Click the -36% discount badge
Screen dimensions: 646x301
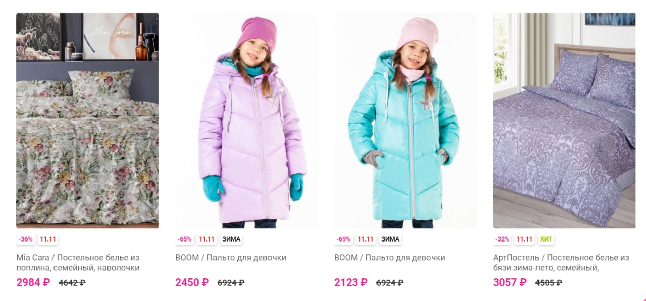25,239
